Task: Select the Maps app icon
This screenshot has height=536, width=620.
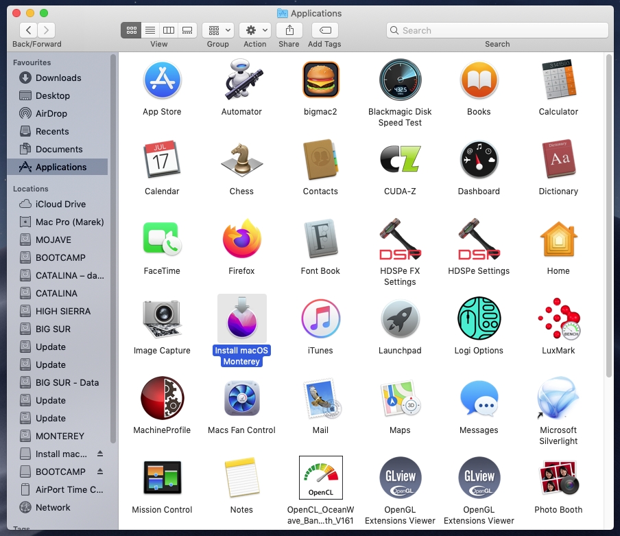Action: point(400,398)
